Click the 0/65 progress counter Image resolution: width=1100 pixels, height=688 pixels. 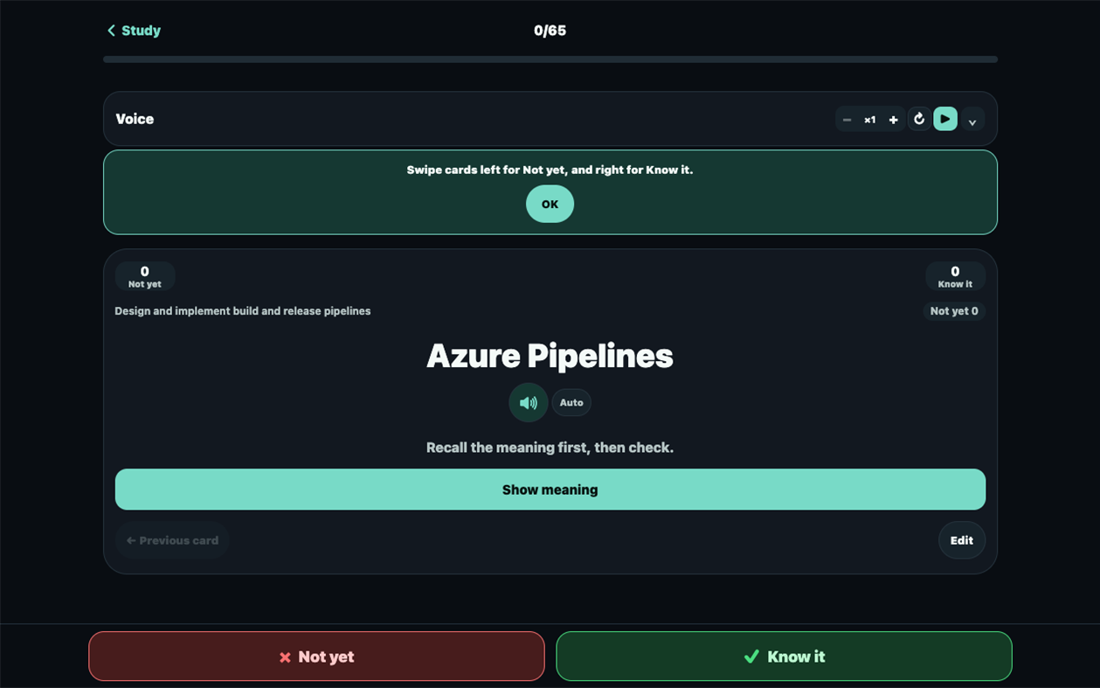pyautogui.click(x=550, y=31)
